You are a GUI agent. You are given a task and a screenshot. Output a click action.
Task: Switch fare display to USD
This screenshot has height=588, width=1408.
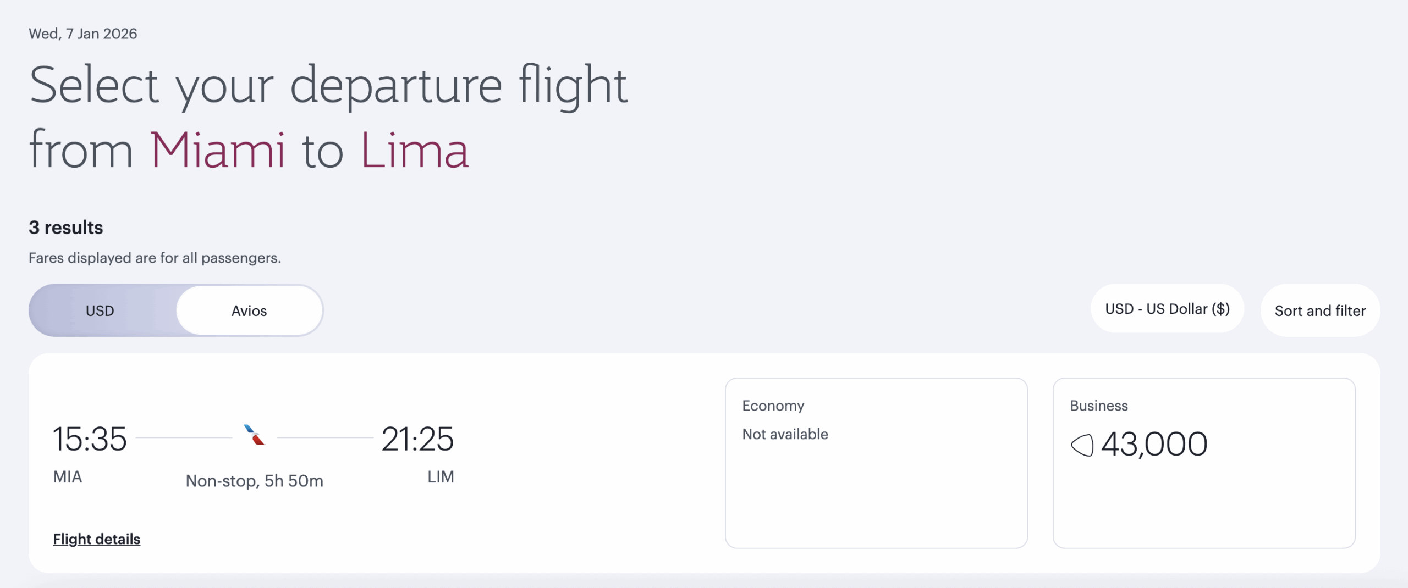click(100, 310)
